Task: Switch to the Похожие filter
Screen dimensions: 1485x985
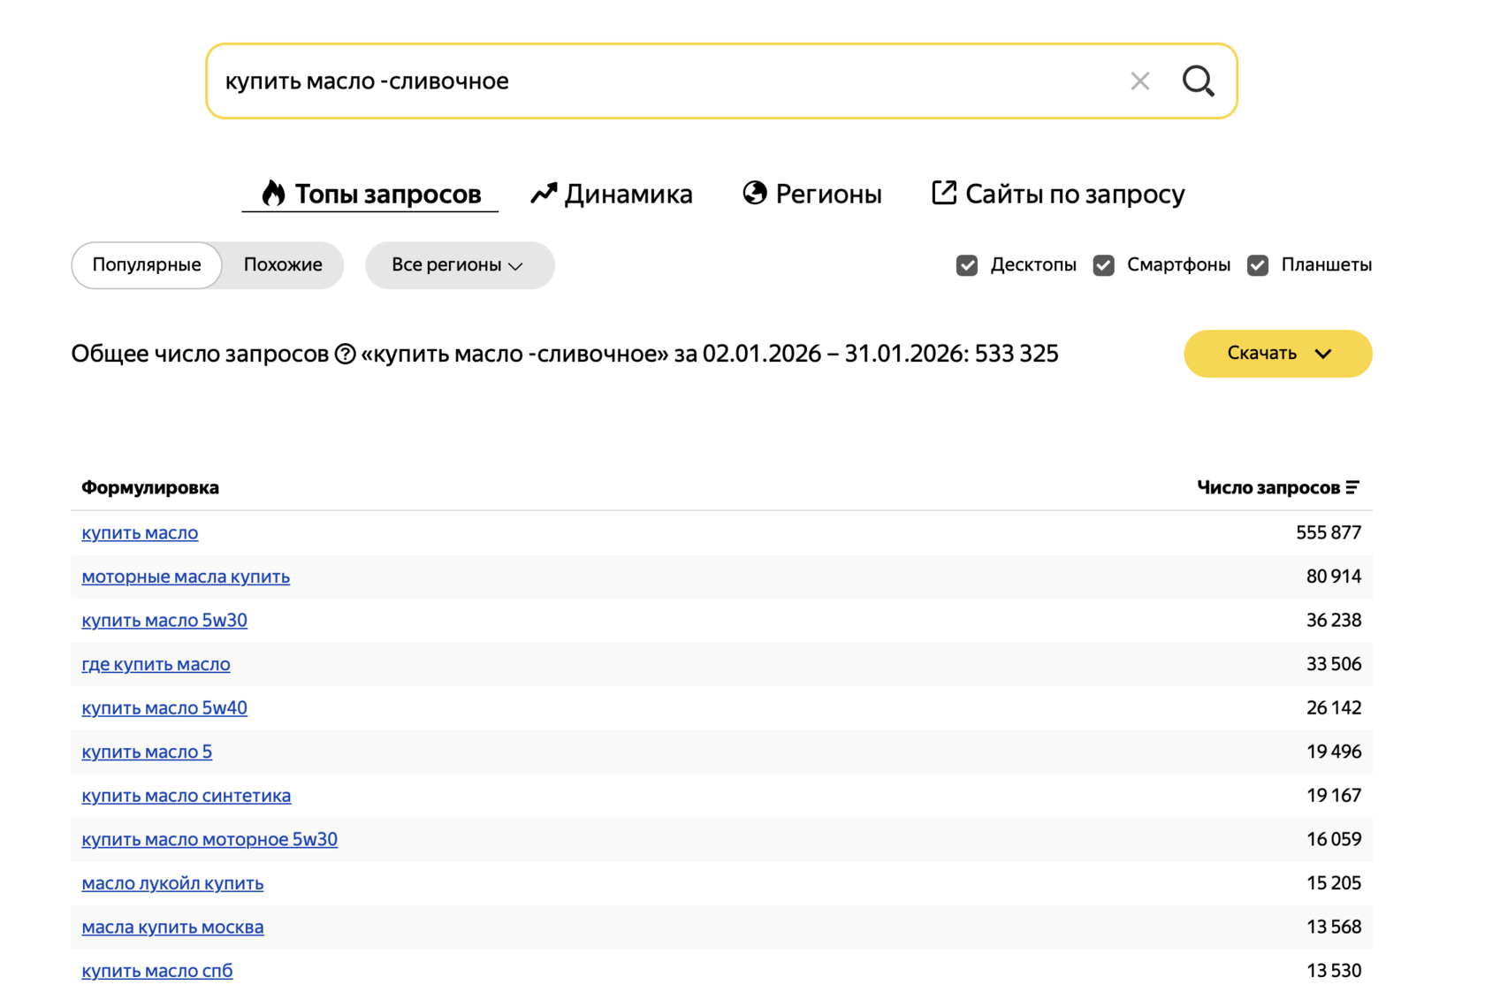Action: [x=282, y=264]
